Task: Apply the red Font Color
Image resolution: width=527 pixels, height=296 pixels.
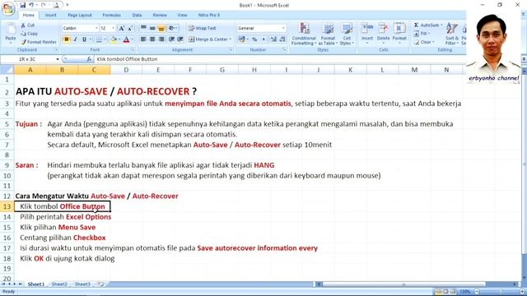Action: 126,39
